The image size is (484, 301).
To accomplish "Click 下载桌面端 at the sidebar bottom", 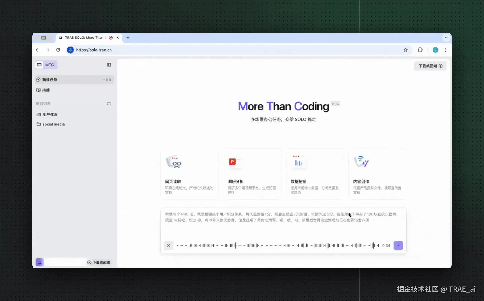I will (x=99, y=263).
